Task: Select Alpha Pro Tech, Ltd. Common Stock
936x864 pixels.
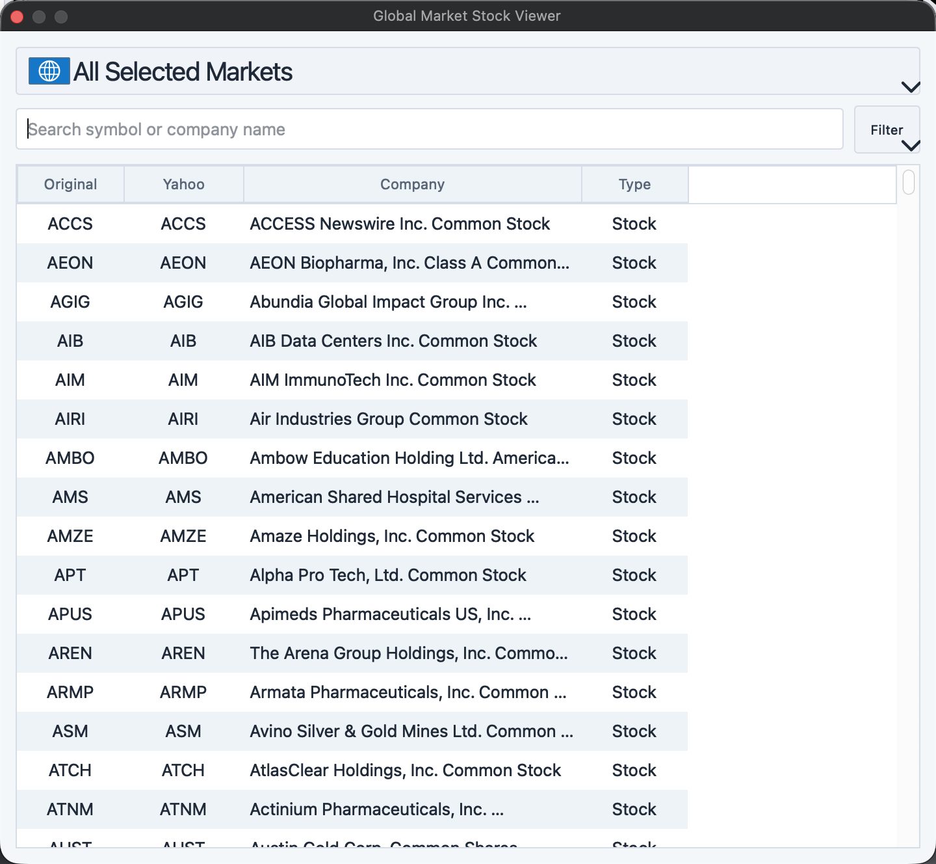Action: [388, 575]
